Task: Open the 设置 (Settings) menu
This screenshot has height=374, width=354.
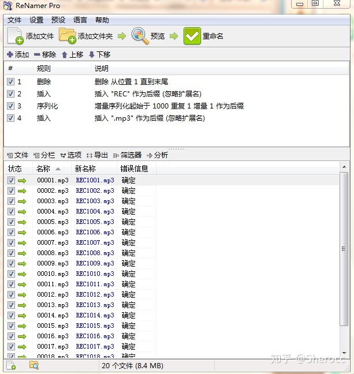Action: (x=36, y=20)
